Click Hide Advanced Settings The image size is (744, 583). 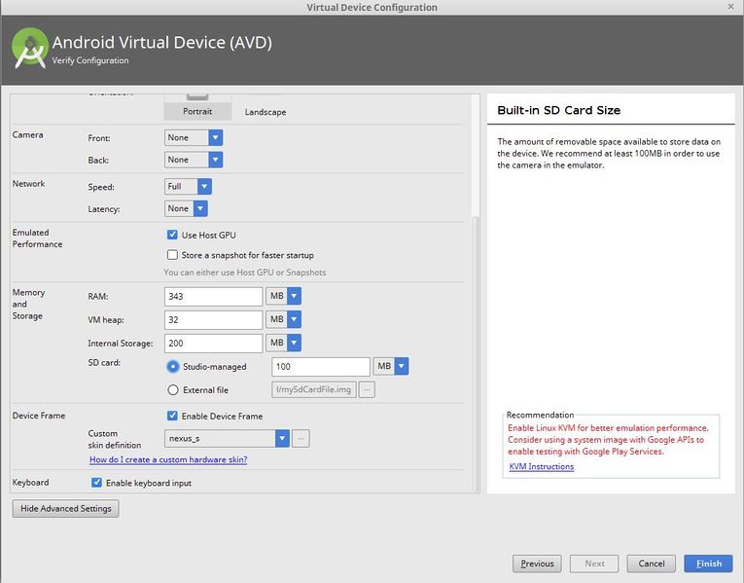click(x=65, y=508)
